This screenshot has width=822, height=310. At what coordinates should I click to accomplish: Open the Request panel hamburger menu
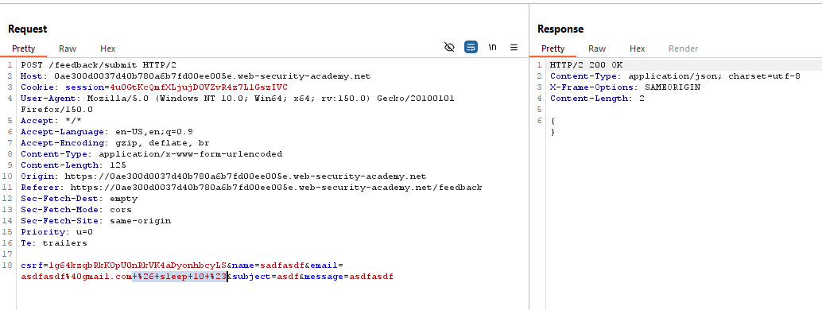click(x=514, y=47)
